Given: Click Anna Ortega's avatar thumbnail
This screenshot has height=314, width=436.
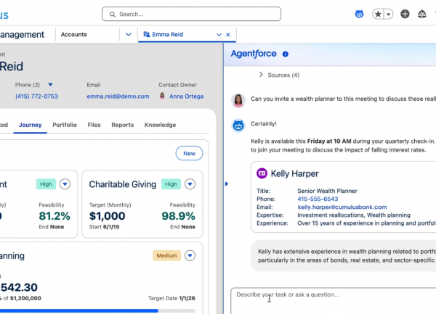Looking at the screenshot, I should [162, 96].
